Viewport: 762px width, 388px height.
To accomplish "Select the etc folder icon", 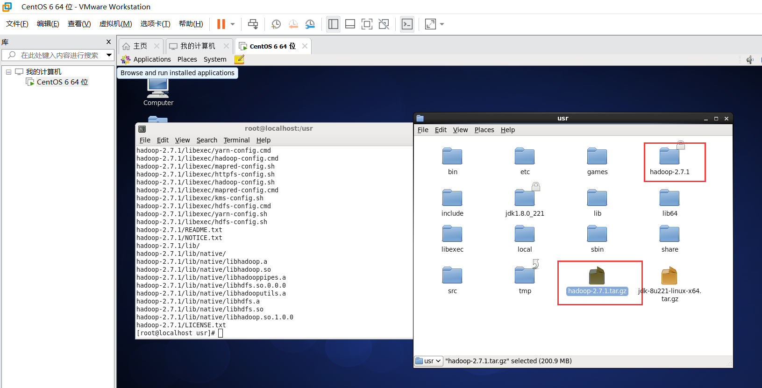I will [525, 156].
